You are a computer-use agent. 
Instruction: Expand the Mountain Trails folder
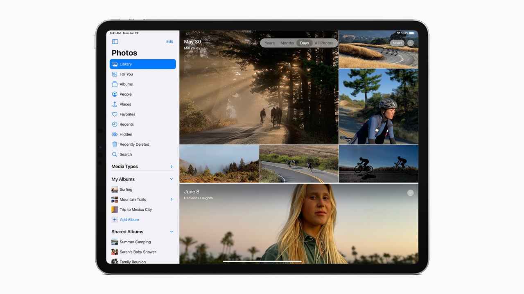[172, 199]
